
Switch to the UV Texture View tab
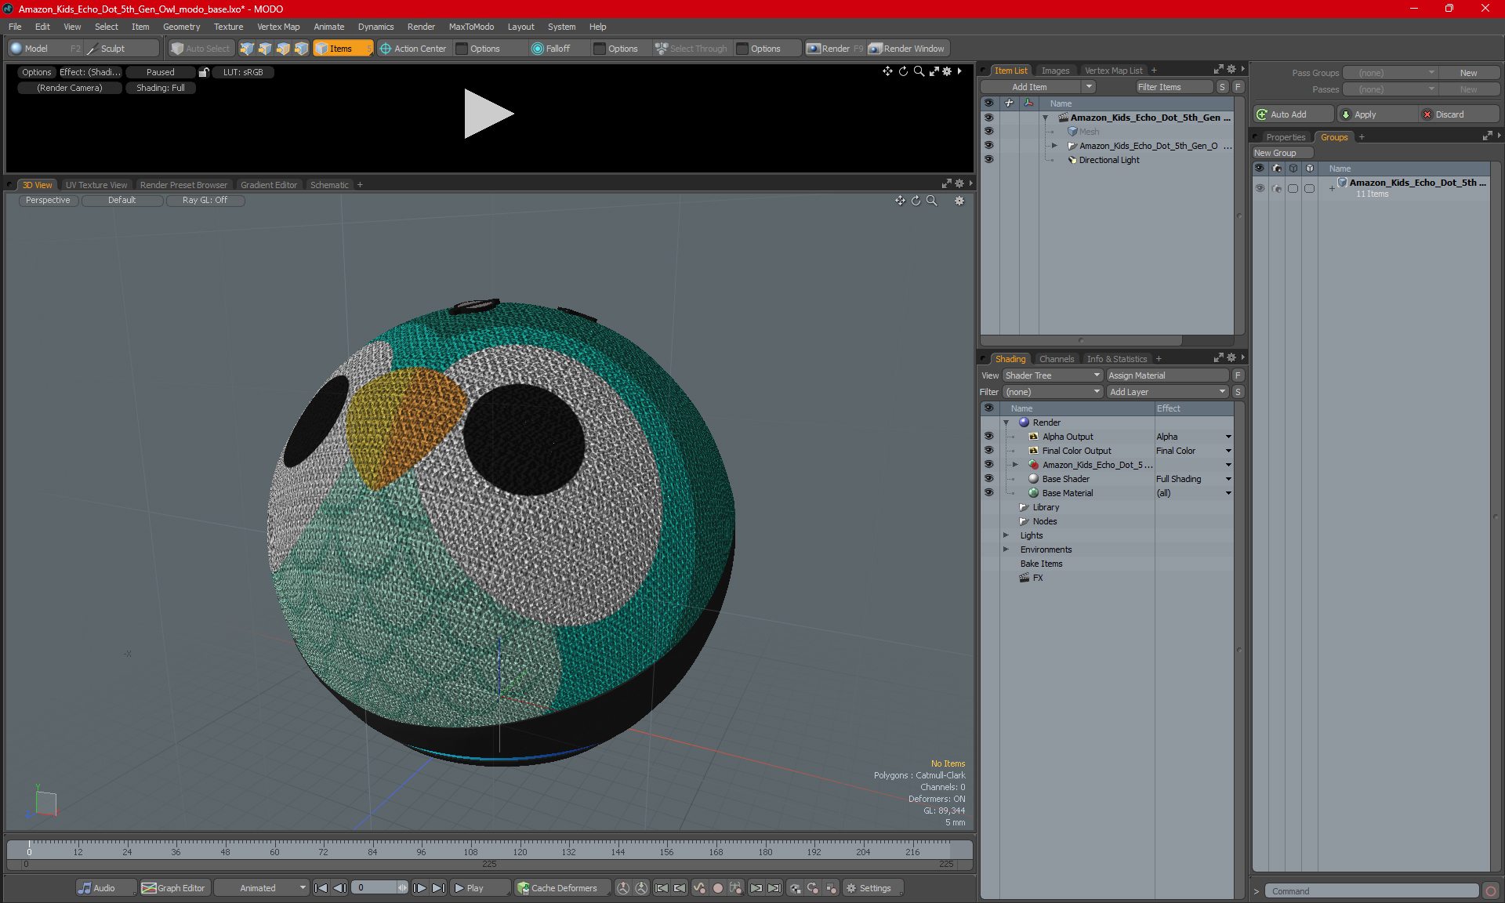coord(96,185)
